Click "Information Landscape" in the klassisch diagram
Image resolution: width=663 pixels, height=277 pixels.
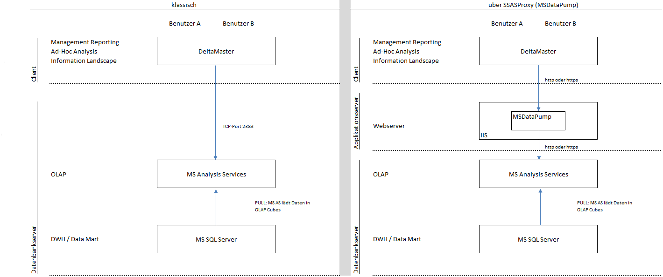coord(84,61)
